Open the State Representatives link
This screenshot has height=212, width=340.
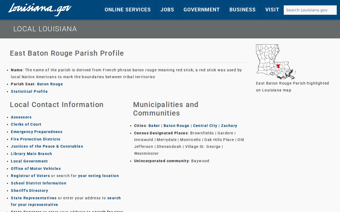34,198
